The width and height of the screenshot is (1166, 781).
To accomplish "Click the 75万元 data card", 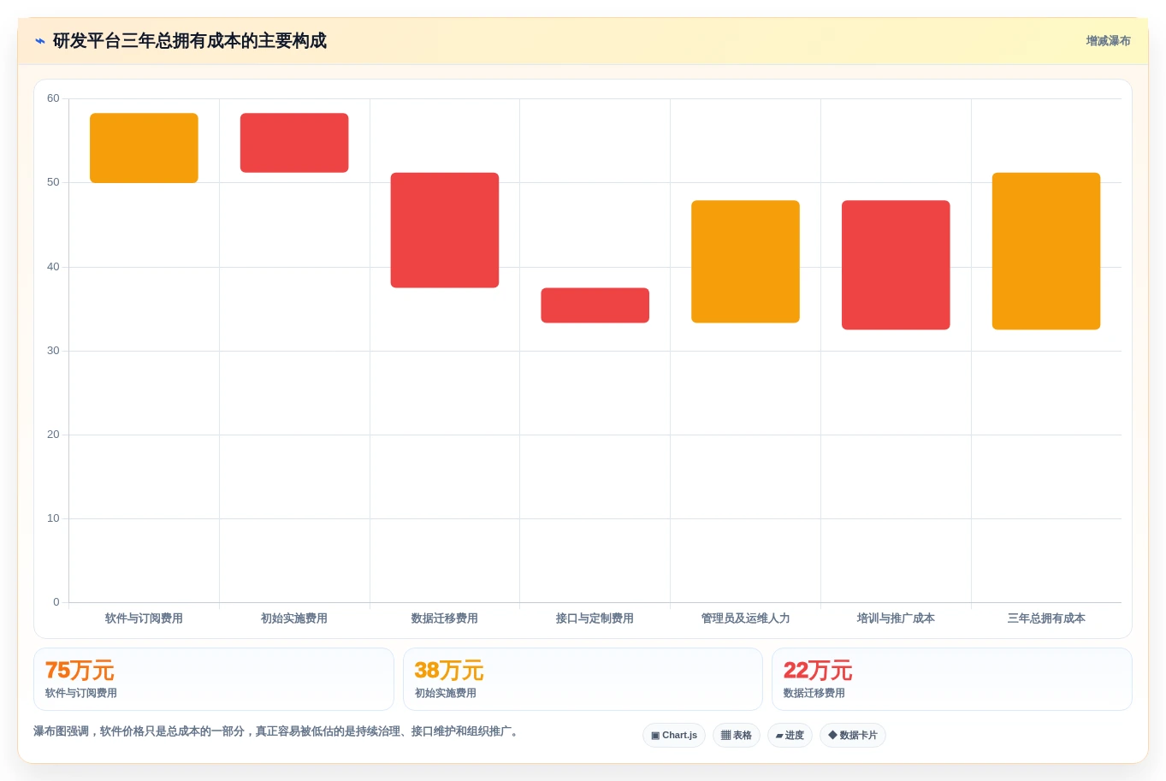I will click(x=214, y=679).
